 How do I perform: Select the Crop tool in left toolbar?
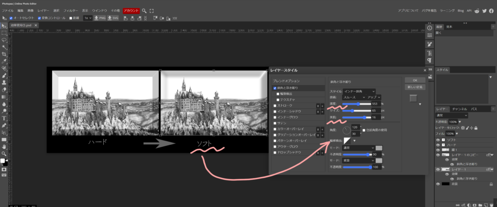point(4,55)
